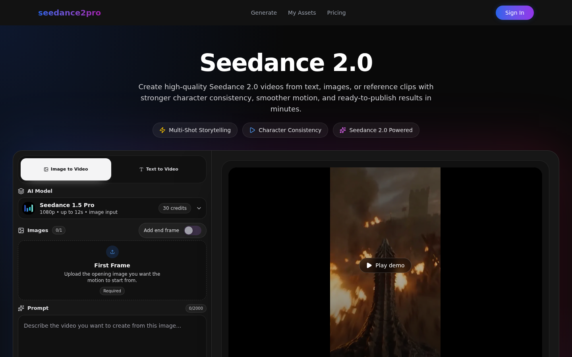Open the AI model selection dropdown
The height and width of the screenshot is (357, 572).
pyautogui.click(x=199, y=208)
